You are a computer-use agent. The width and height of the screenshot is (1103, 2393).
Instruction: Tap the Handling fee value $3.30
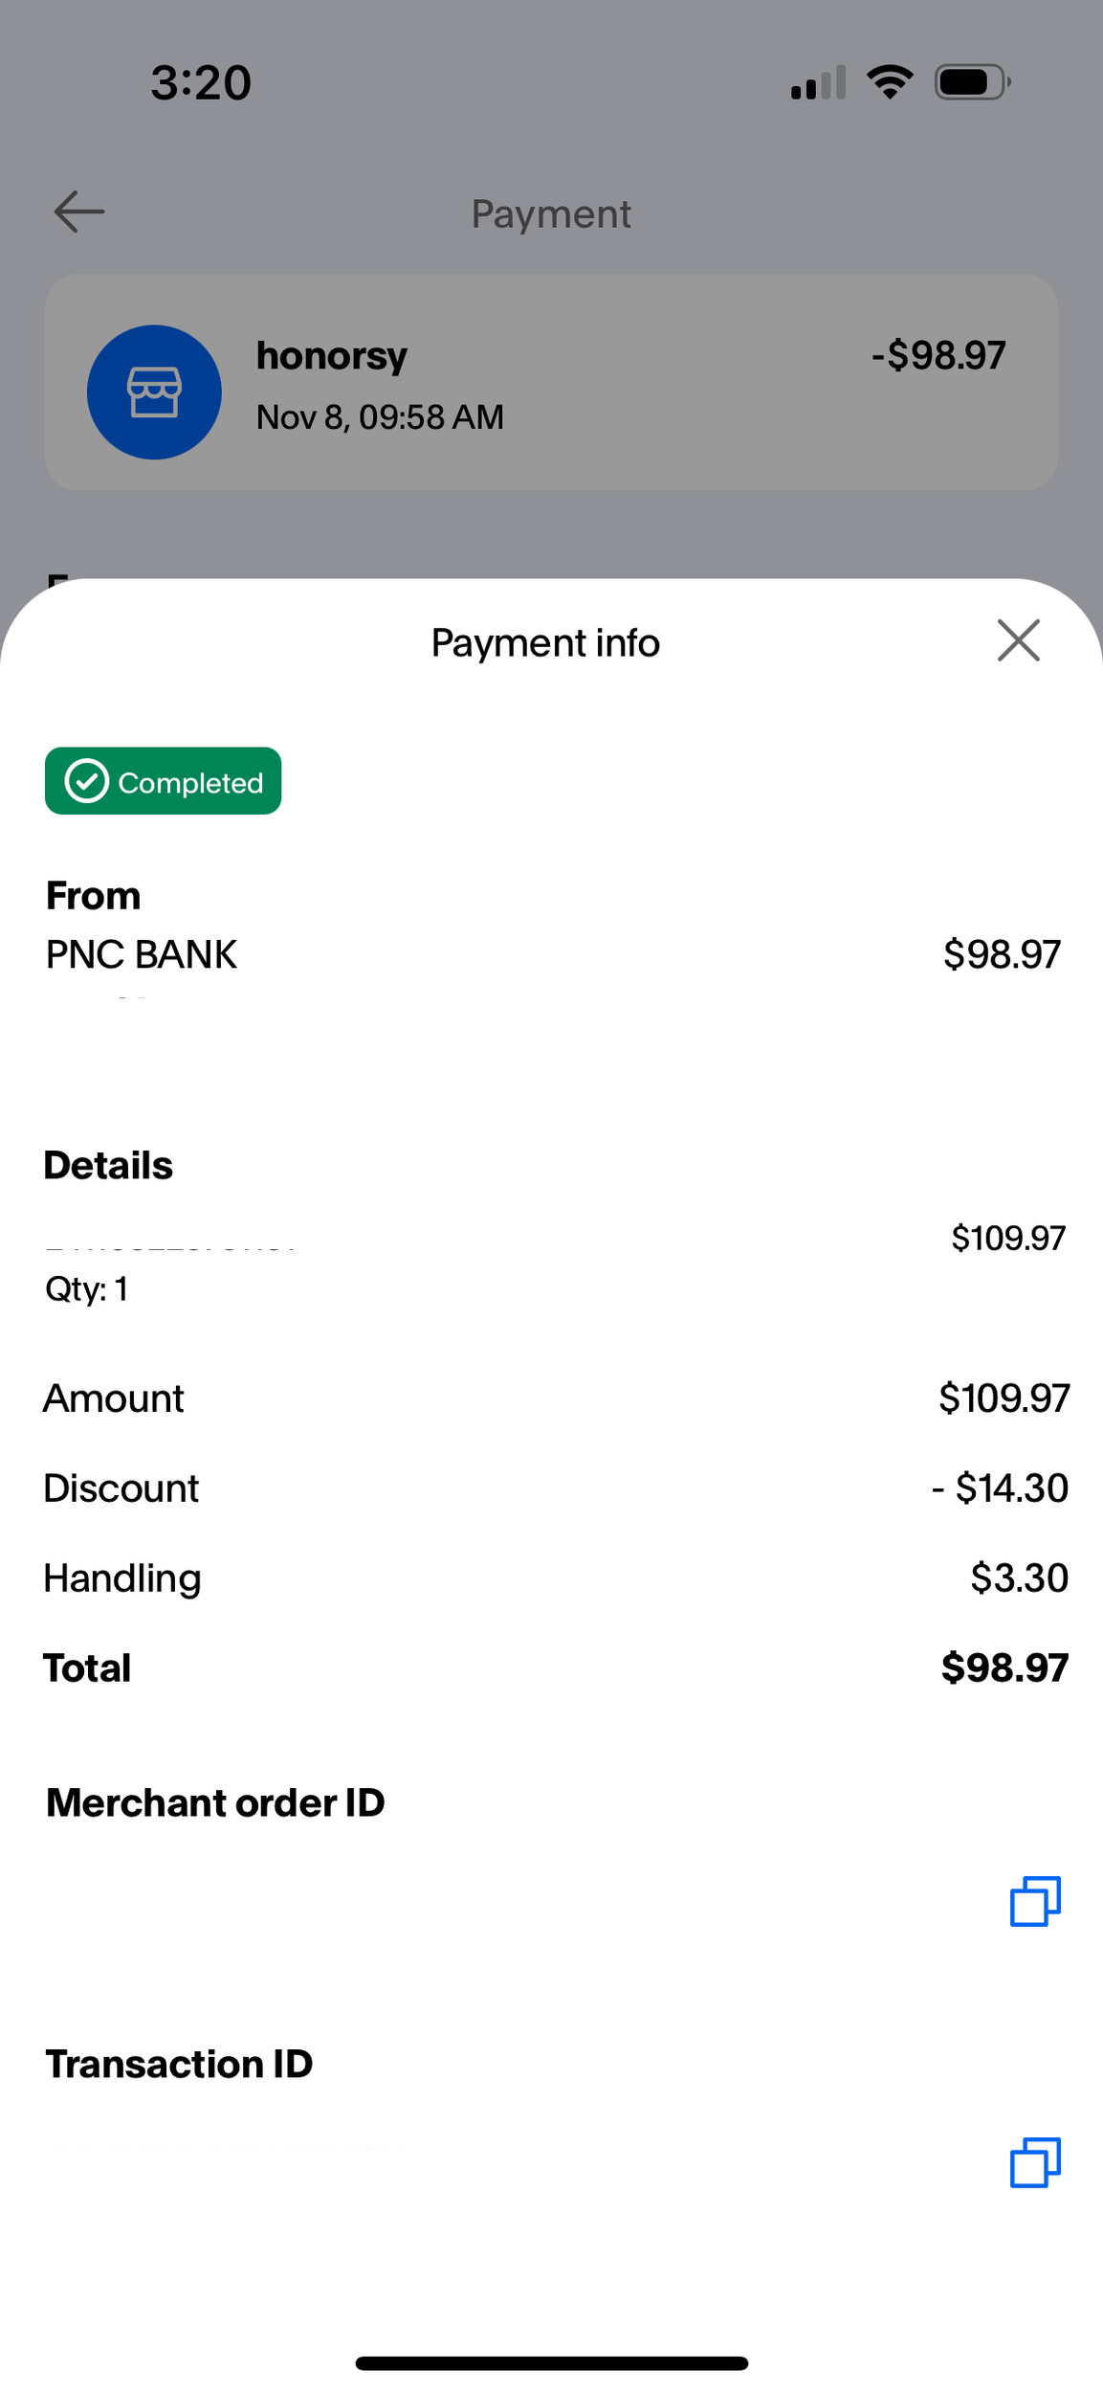(1019, 1577)
